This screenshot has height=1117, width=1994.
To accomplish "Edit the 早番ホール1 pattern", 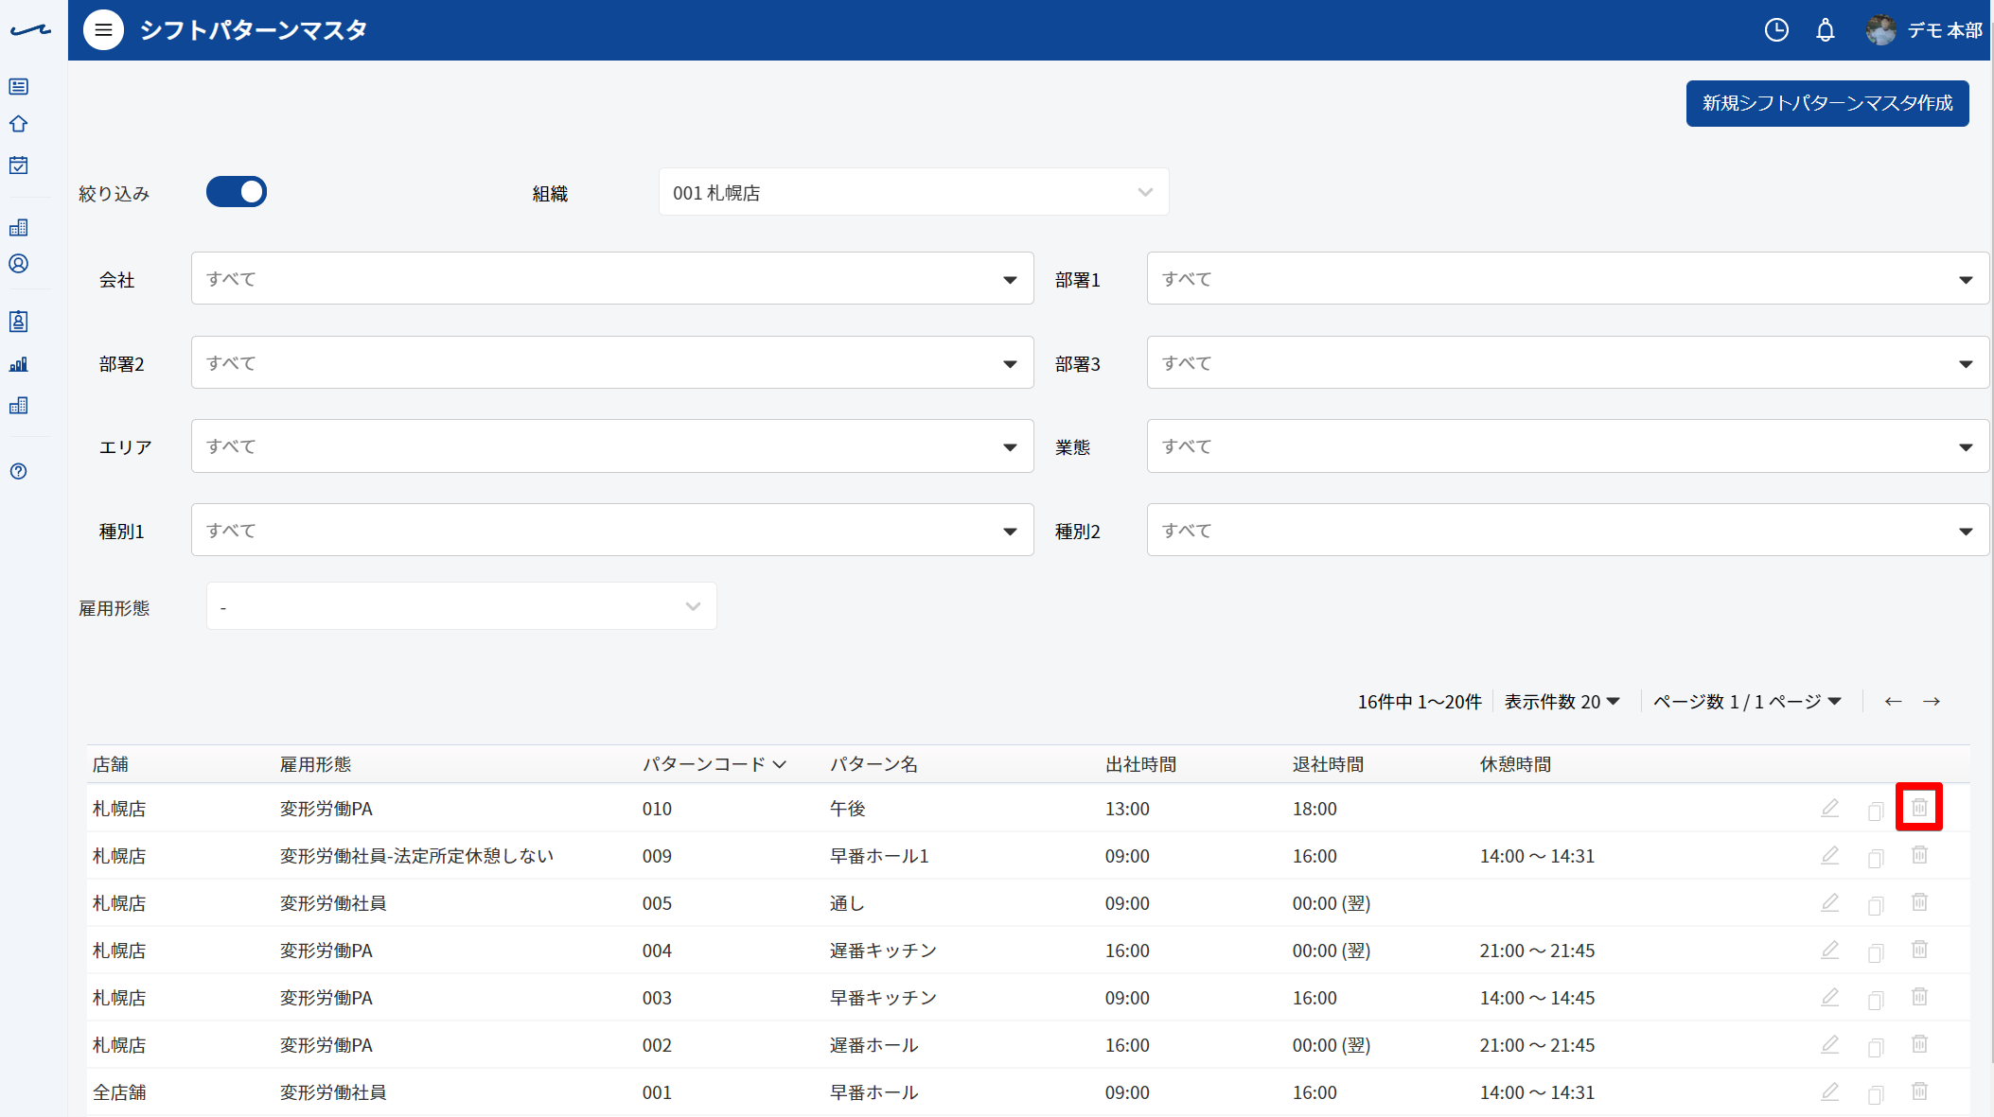I will 1830,856.
